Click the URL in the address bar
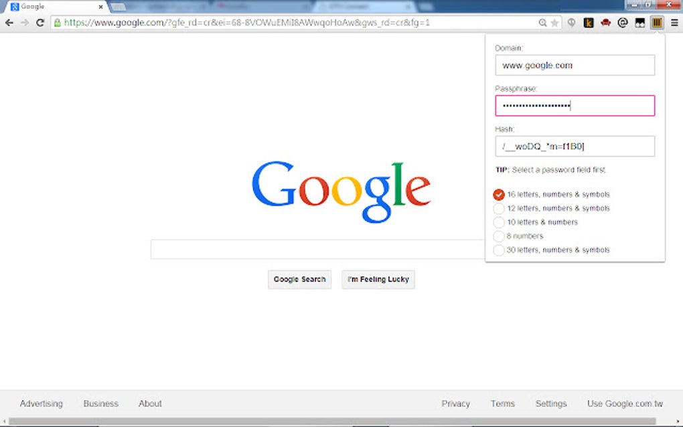 [x=247, y=23]
